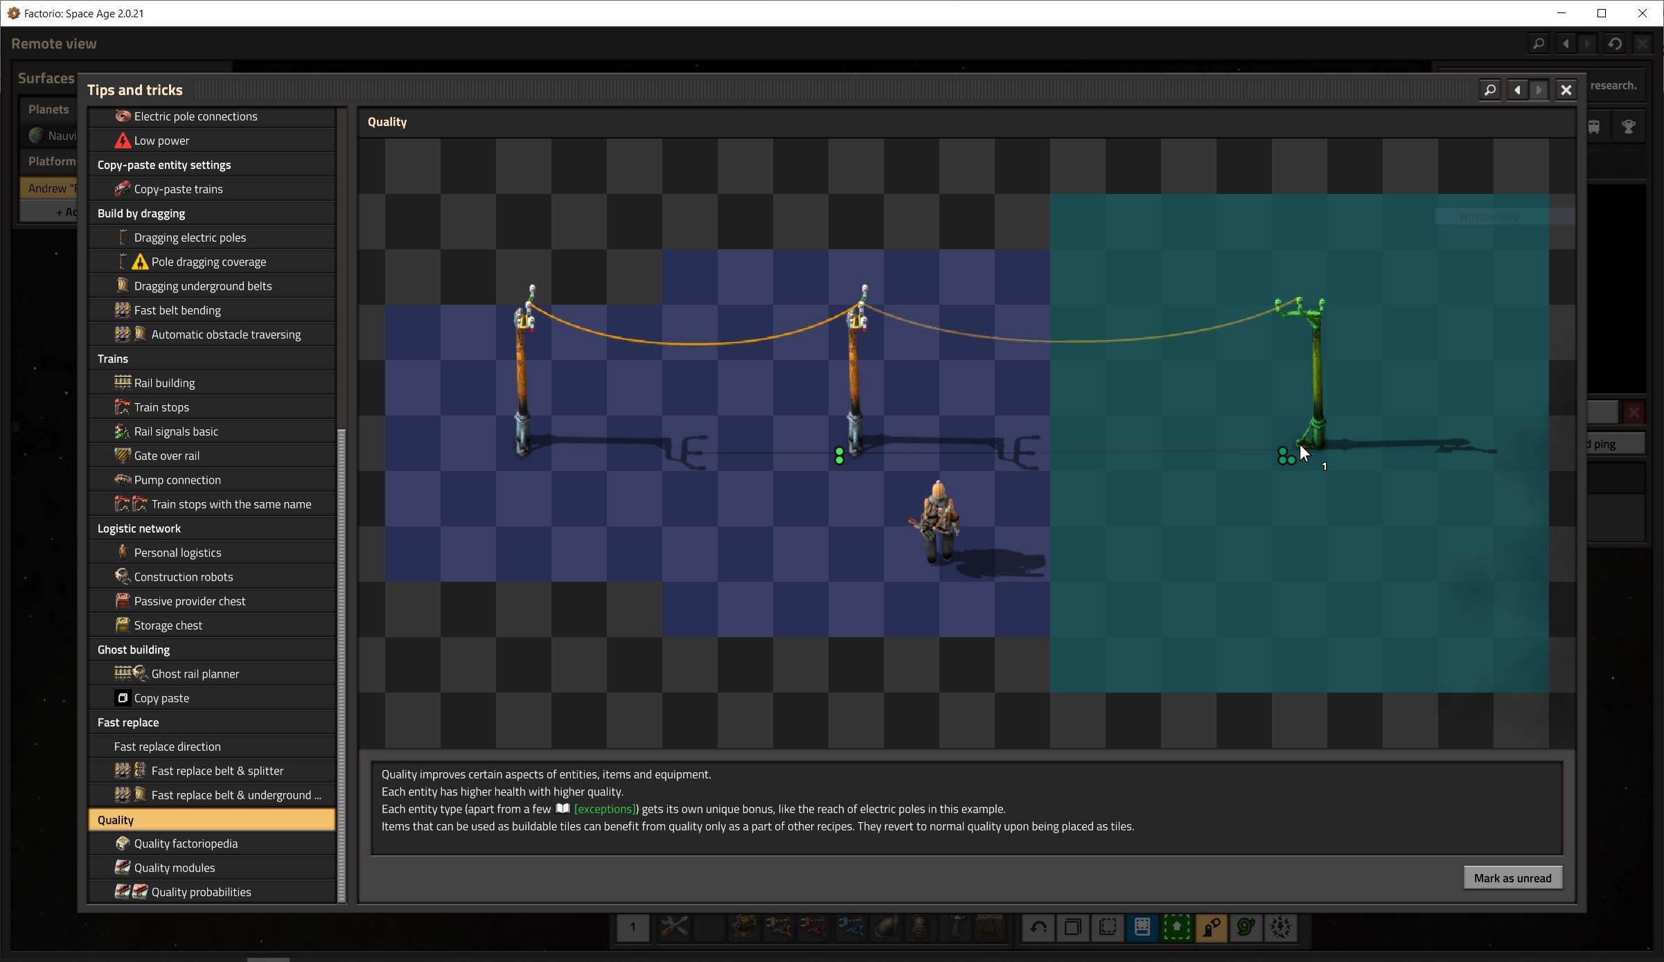Toggle personal roboport orange shortcut
Image resolution: width=1664 pixels, height=962 pixels.
1212,927
